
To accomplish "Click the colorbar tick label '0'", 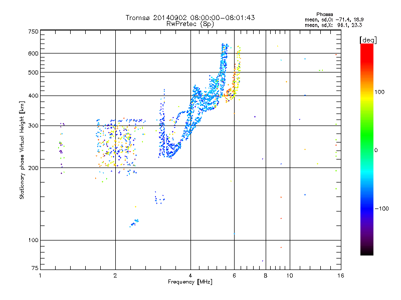I will click(376, 150).
